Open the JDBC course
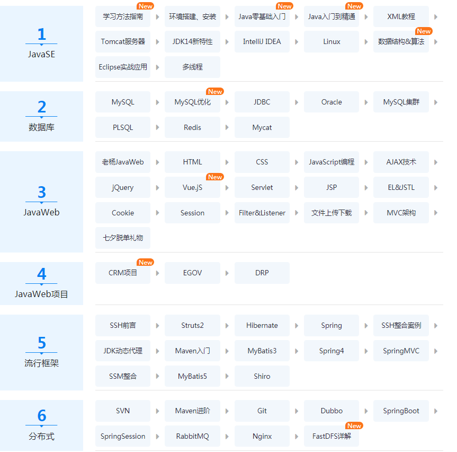 (262, 102)
